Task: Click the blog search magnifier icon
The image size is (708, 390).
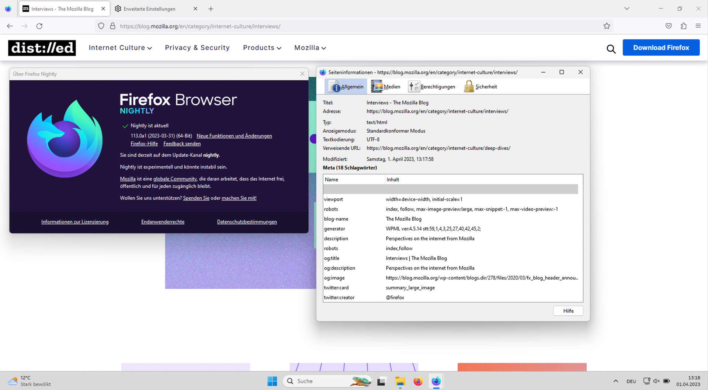Action: coord(611,49)
